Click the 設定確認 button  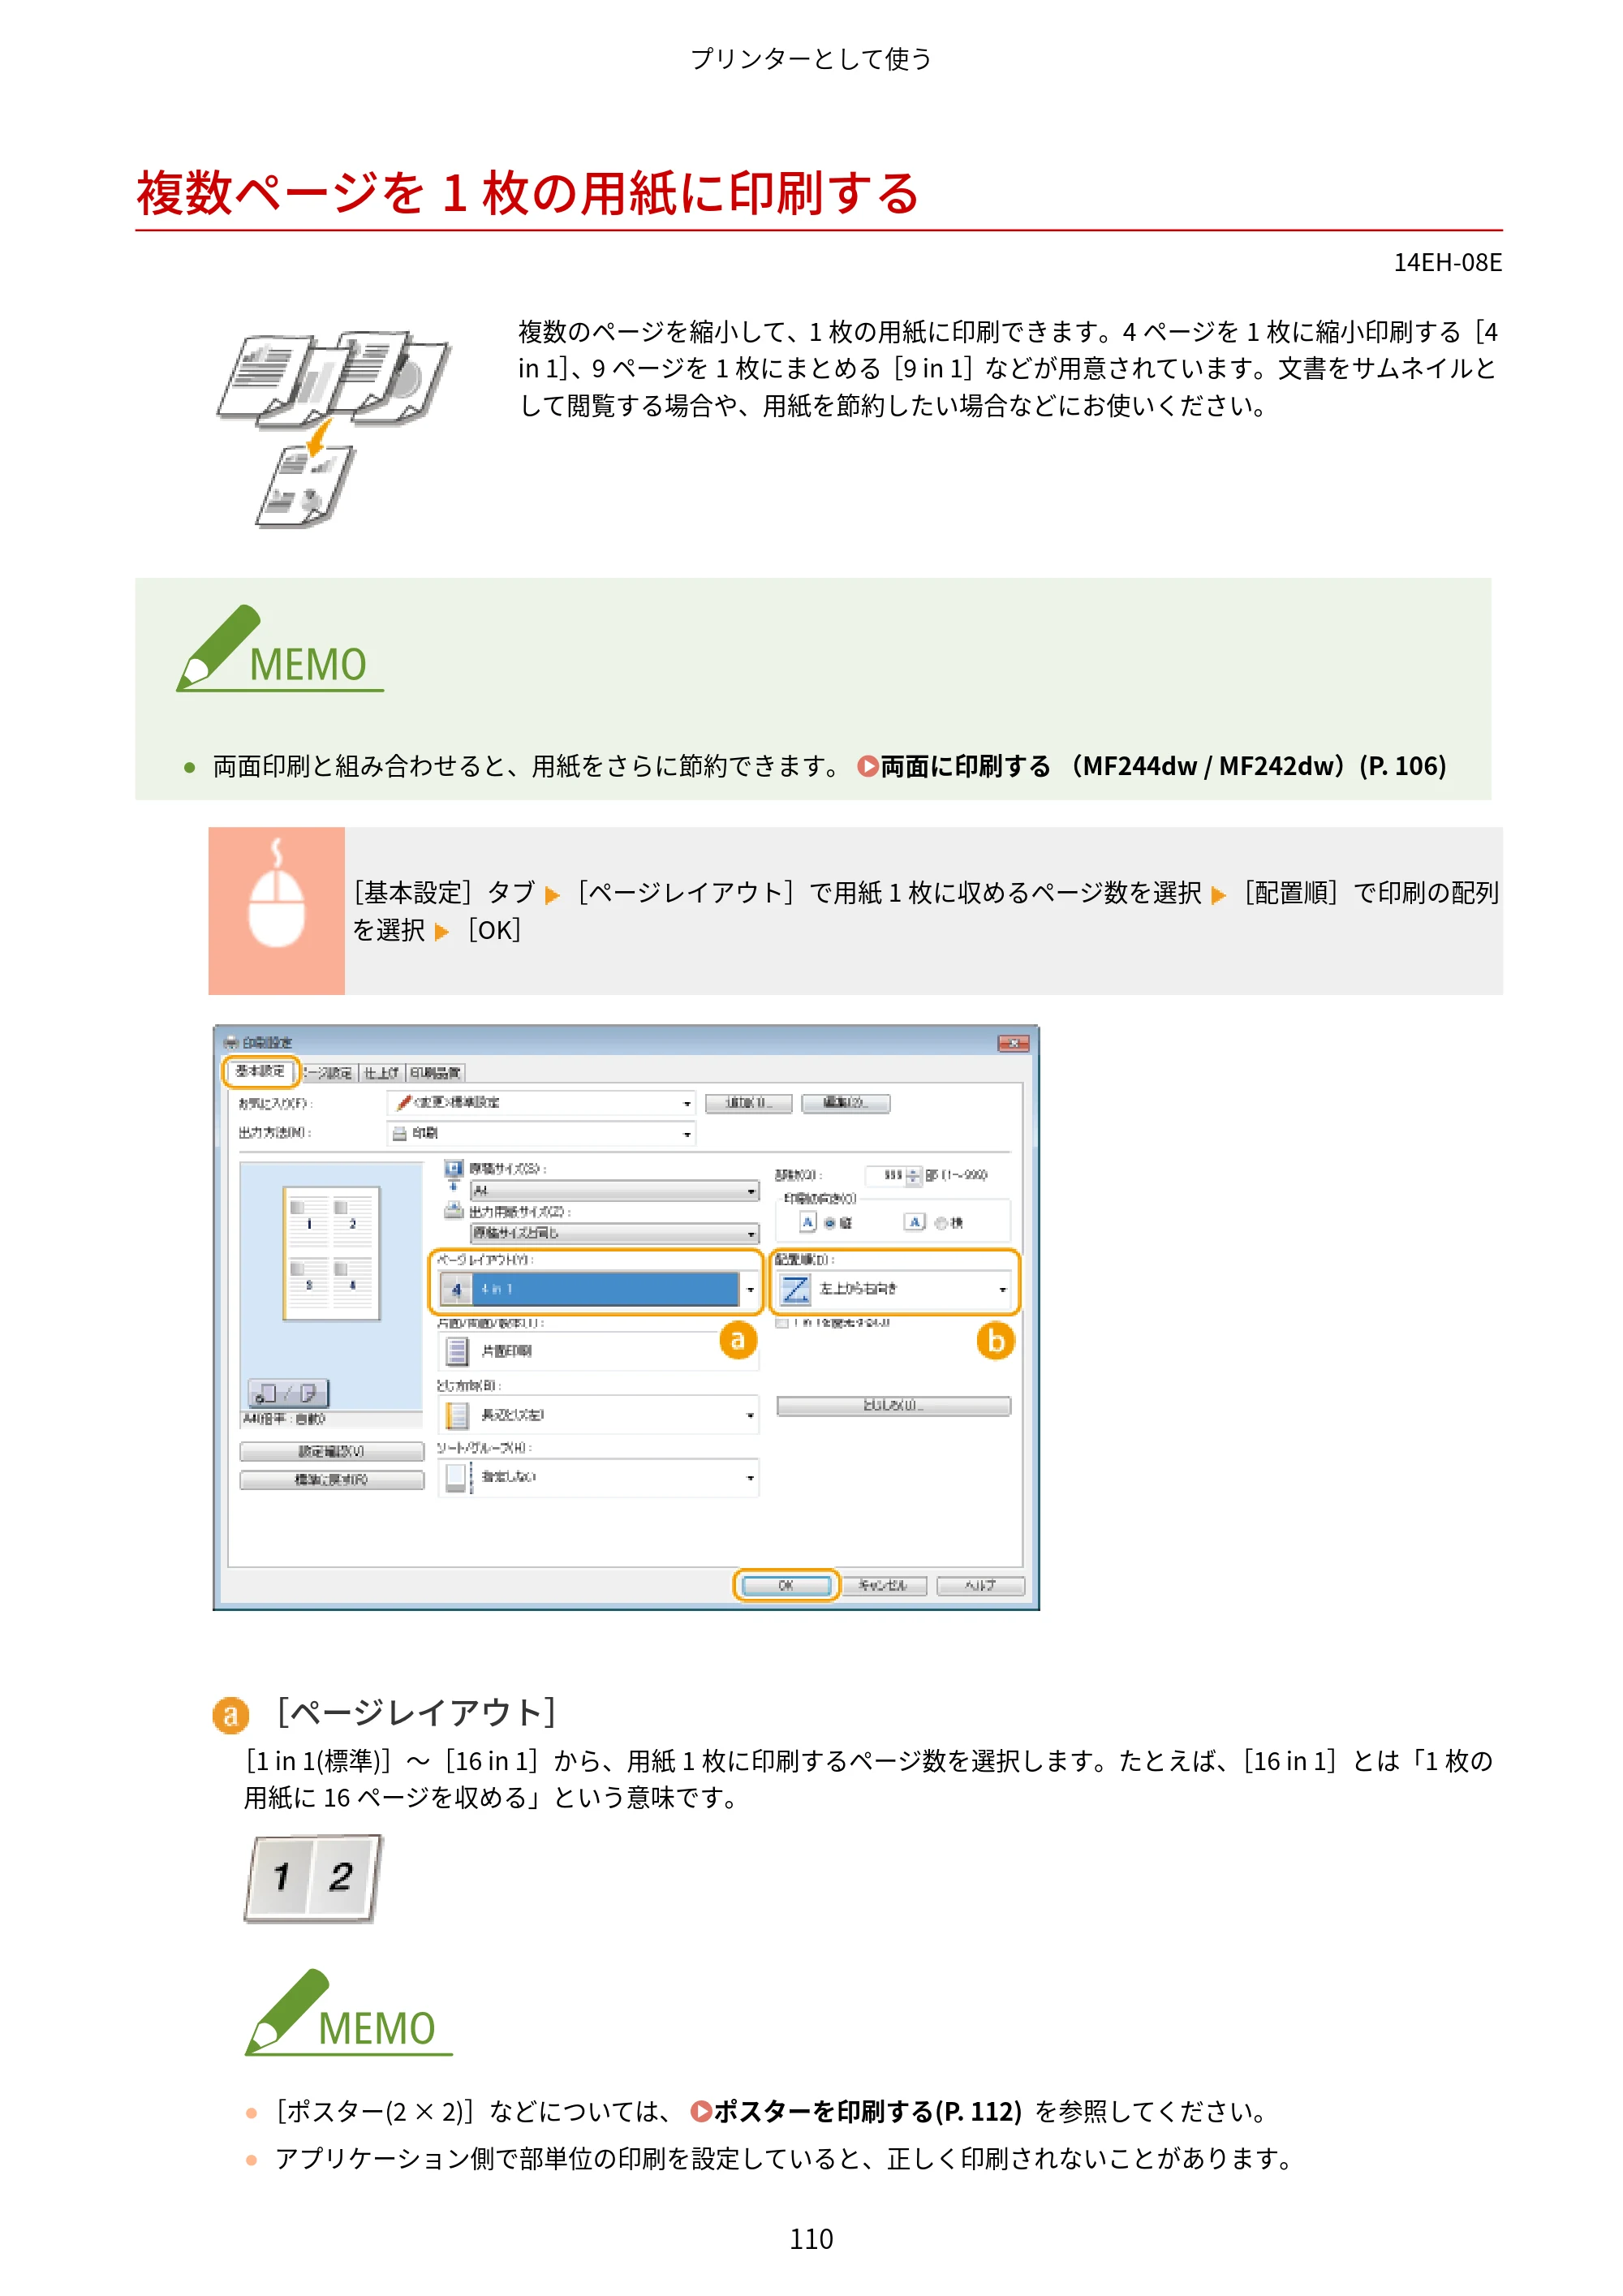click(x=332, y=1451)
